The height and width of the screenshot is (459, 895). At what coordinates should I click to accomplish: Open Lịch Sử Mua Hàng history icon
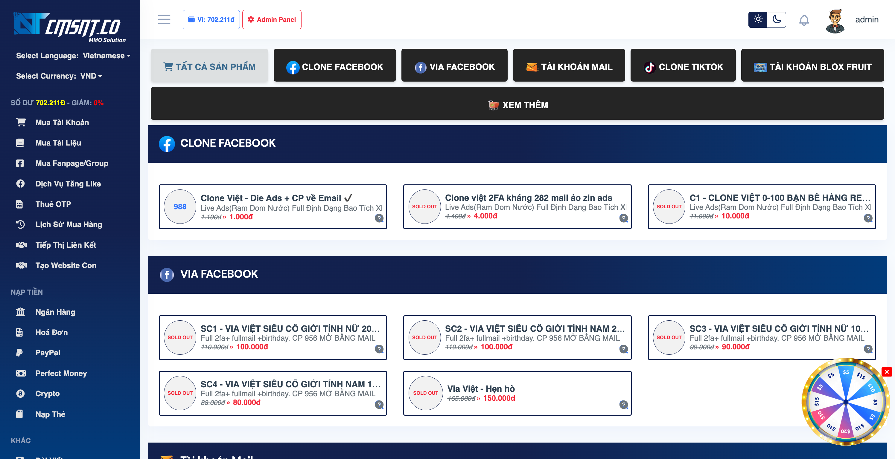pos(20,224)
